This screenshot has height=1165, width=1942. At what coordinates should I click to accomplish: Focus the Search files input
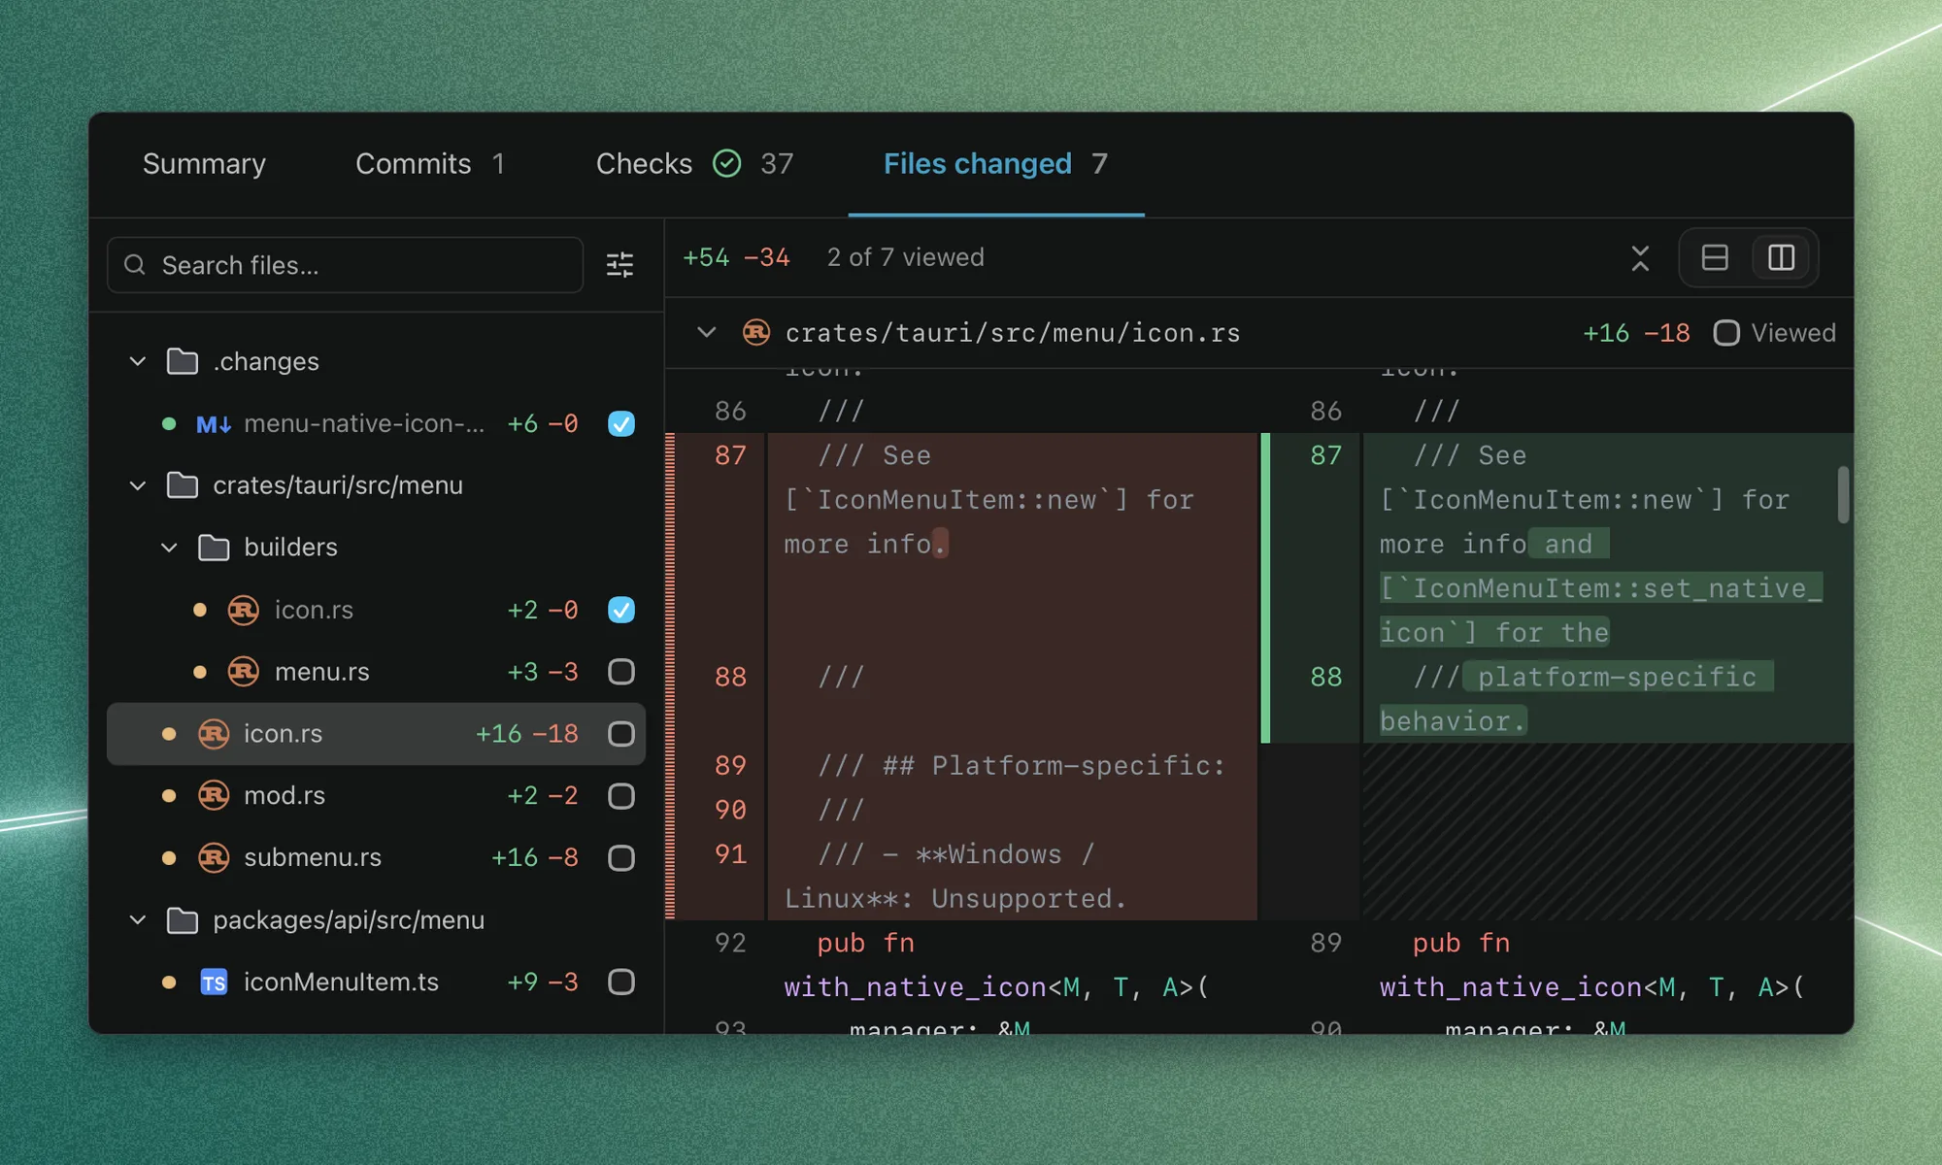click(346, 265)
